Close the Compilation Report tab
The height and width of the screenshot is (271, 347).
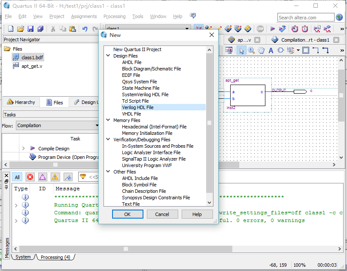click(336, 40)
